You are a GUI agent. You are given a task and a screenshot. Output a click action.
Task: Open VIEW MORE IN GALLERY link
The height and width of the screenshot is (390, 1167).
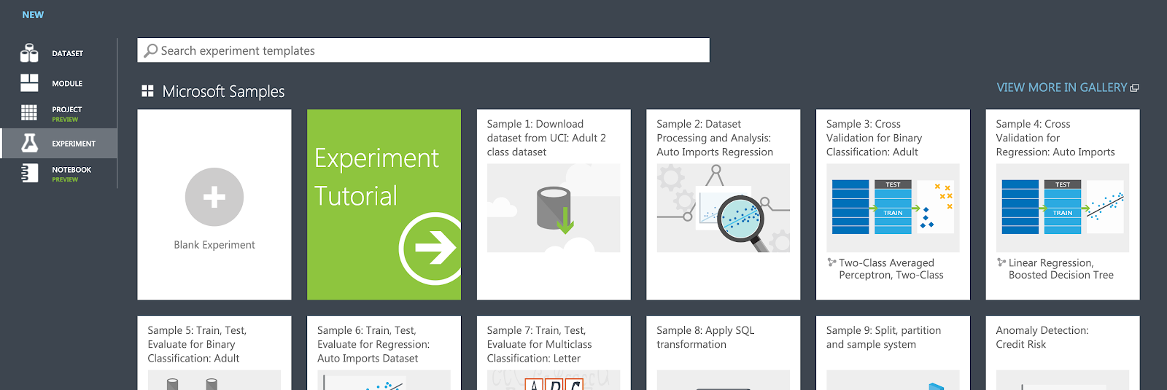[1061, 87]
